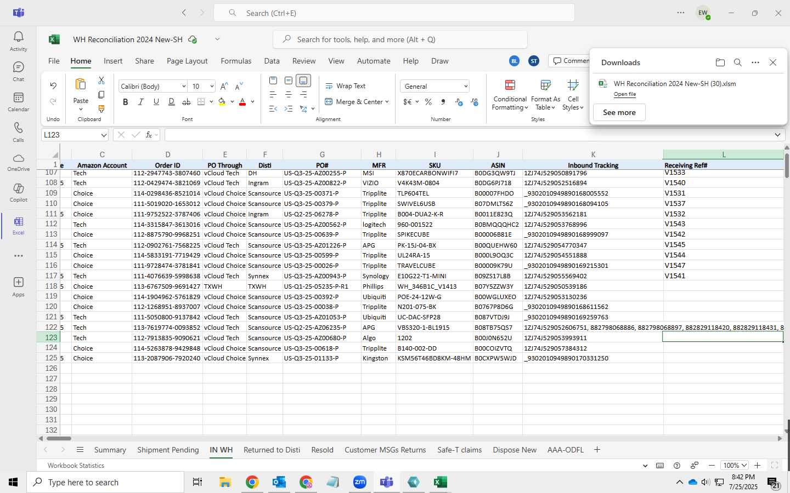The width and height of the screenshot is (790, 493).
Task: Expand the formula bar chevron
Action: pyautogui.click(x=777, y=135)
